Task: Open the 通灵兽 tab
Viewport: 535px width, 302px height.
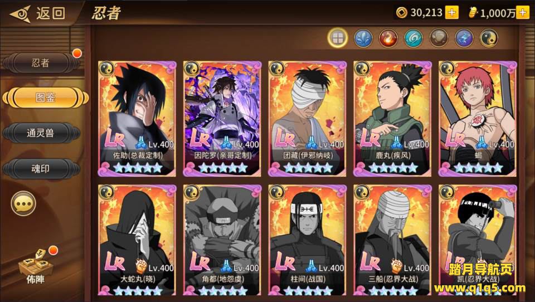Action: 41,133
